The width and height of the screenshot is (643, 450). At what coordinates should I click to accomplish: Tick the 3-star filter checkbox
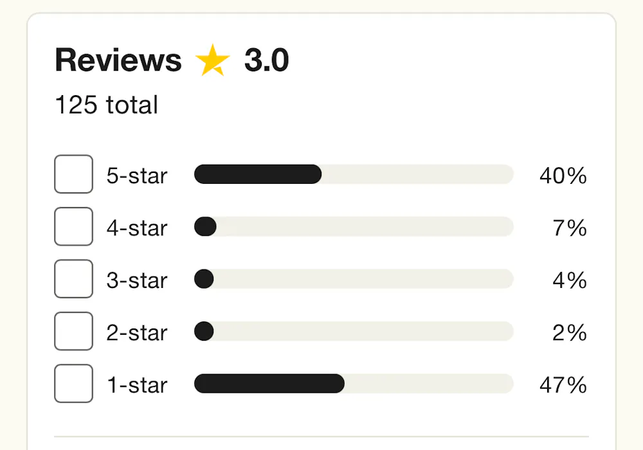pos(73,279)
